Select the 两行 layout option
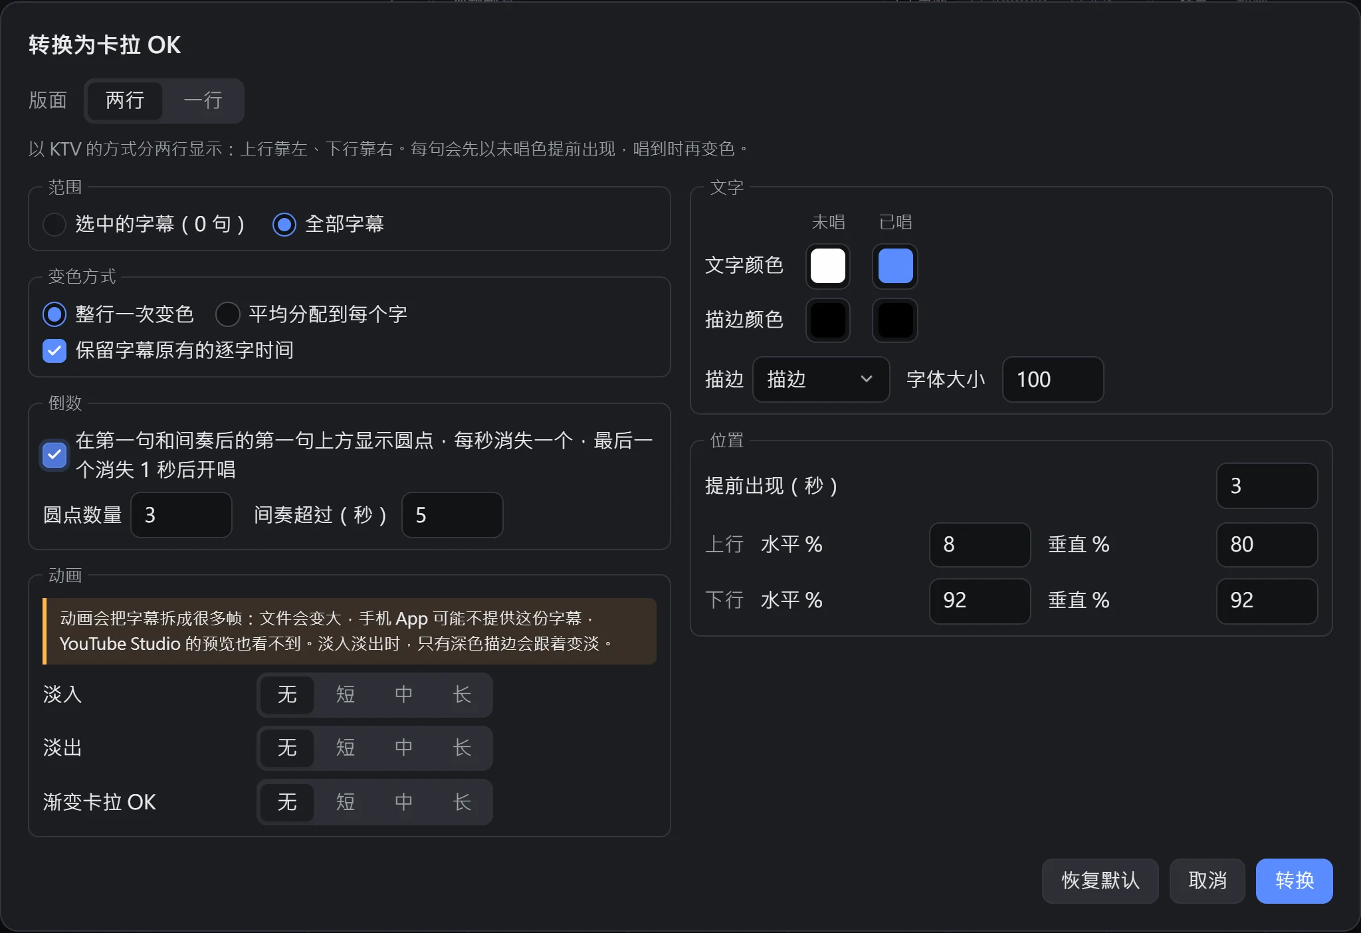This screenshot has width=1361, height=933. pyautogui.click(x=125, y=100)
